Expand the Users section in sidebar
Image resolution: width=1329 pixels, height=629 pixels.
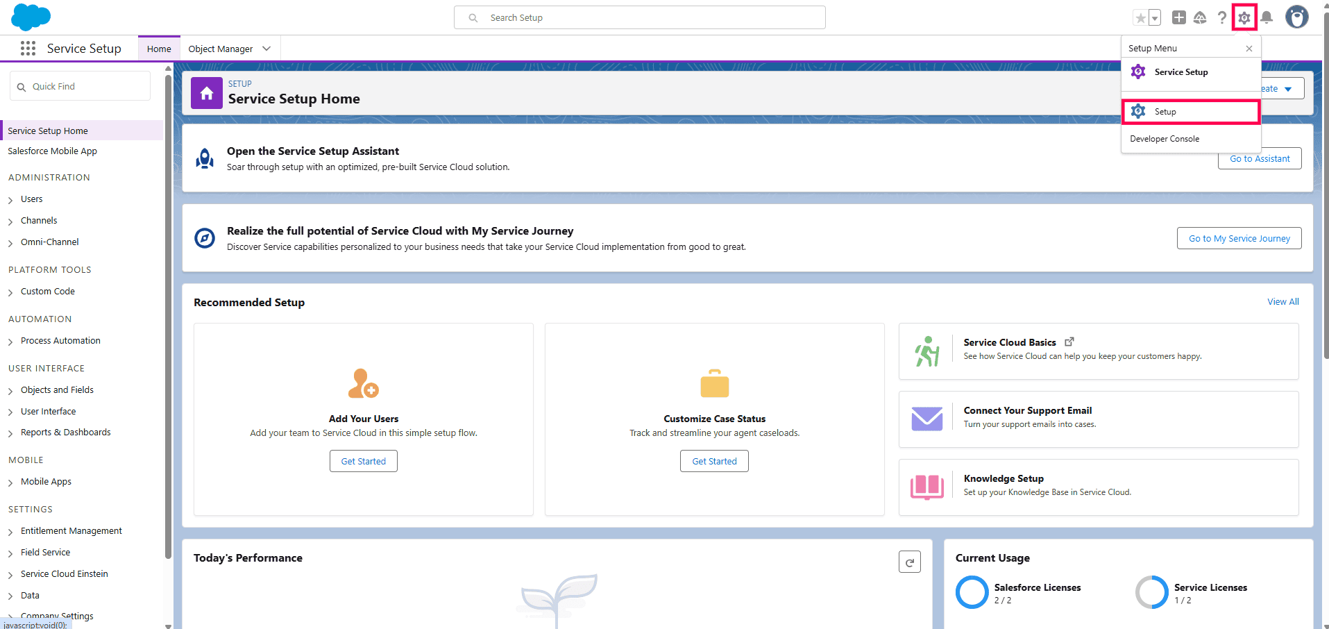pos(10,199)
